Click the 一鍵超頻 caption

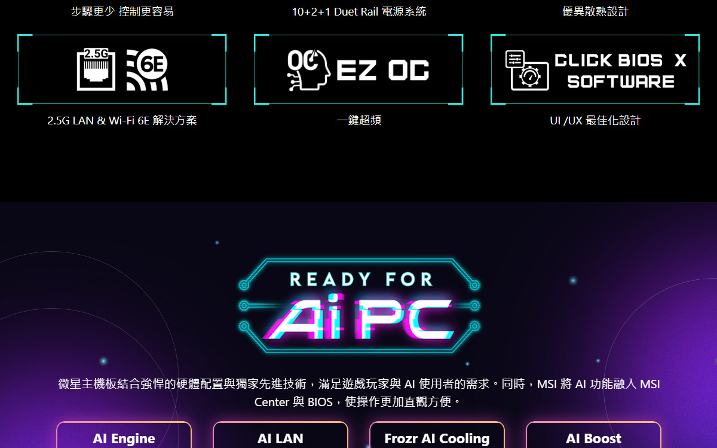[359, 120]
